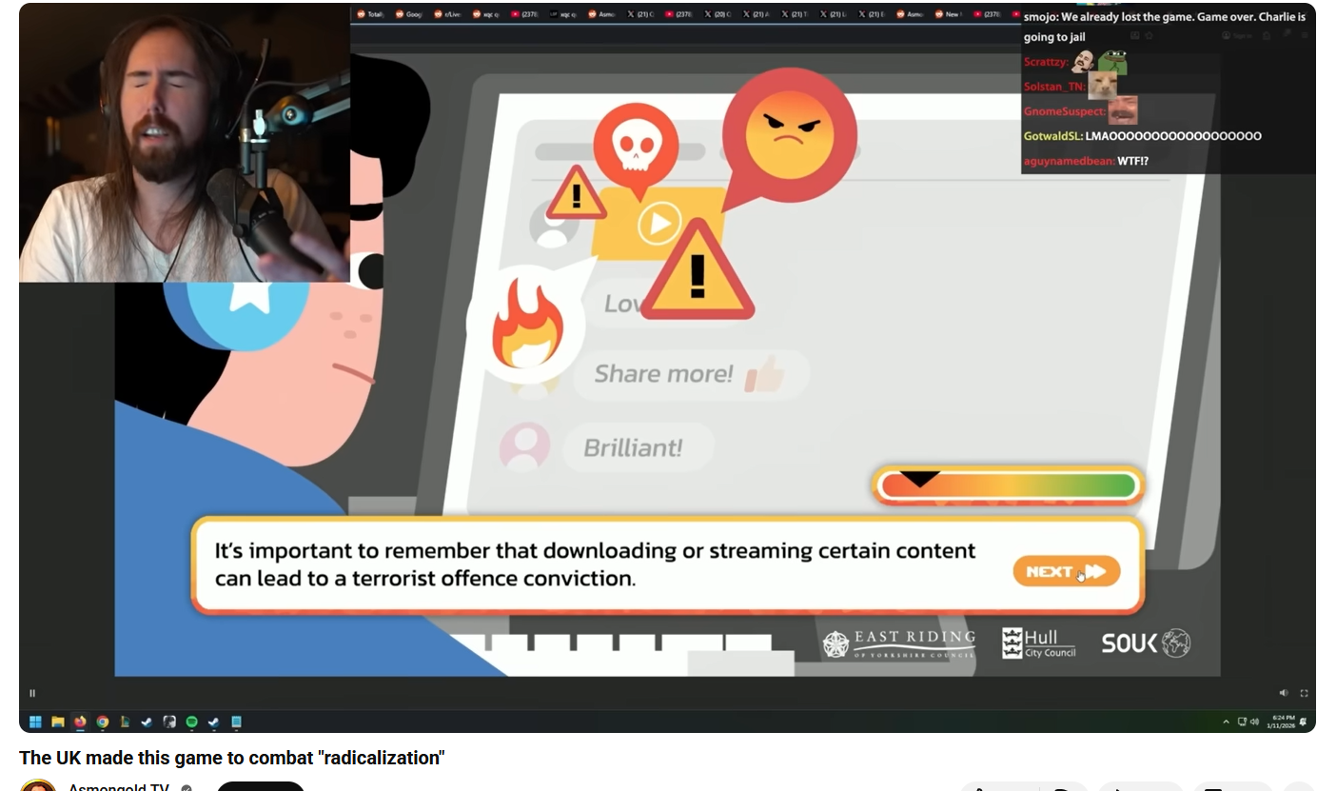Click the pink avatar beside Brilliant!
This screenshot has width=1317, height=791.
[x=524, y=446]
